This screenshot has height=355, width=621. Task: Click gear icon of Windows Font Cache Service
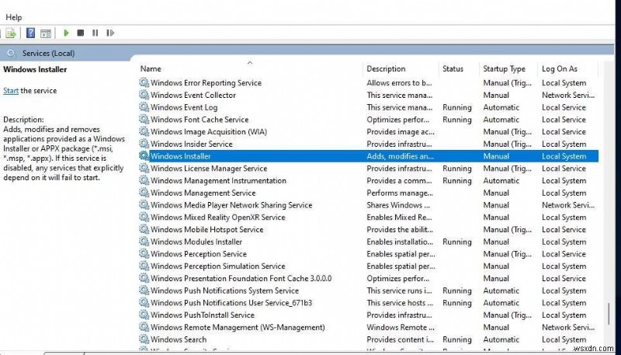144,120
